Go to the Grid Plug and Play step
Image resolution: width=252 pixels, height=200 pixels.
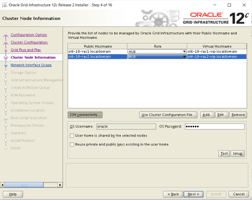(26, 50)
